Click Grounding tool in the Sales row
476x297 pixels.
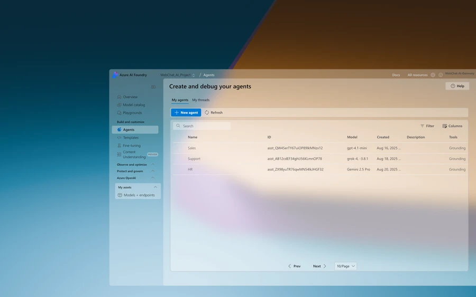tap(457, 148)
